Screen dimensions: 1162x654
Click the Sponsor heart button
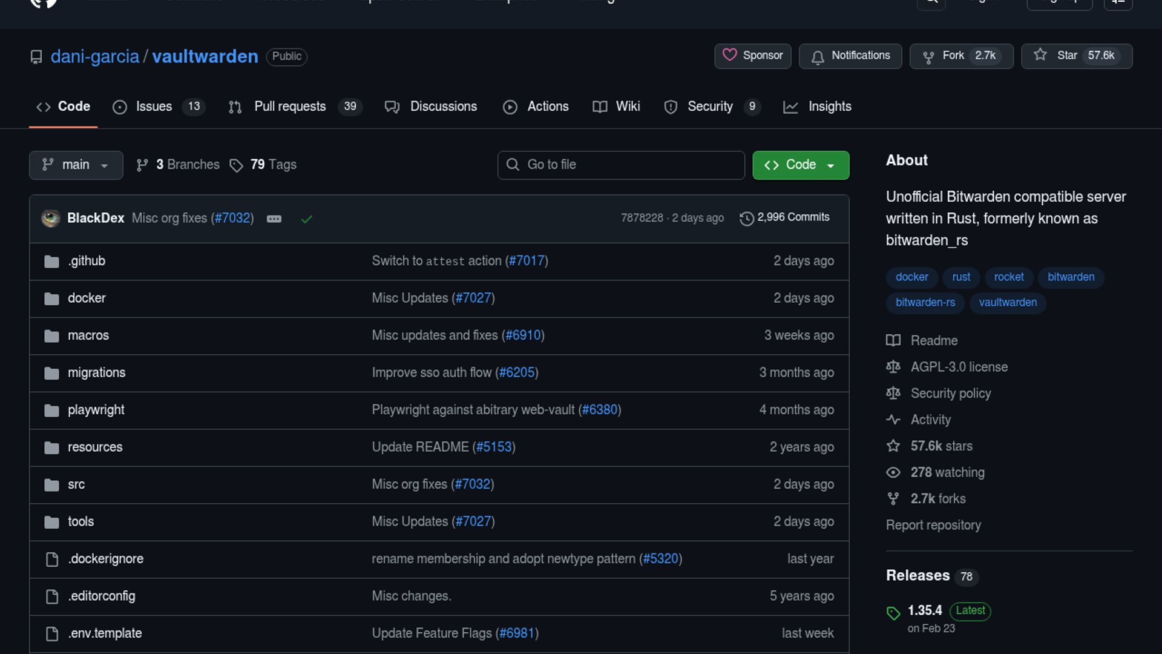click(752, 56)
